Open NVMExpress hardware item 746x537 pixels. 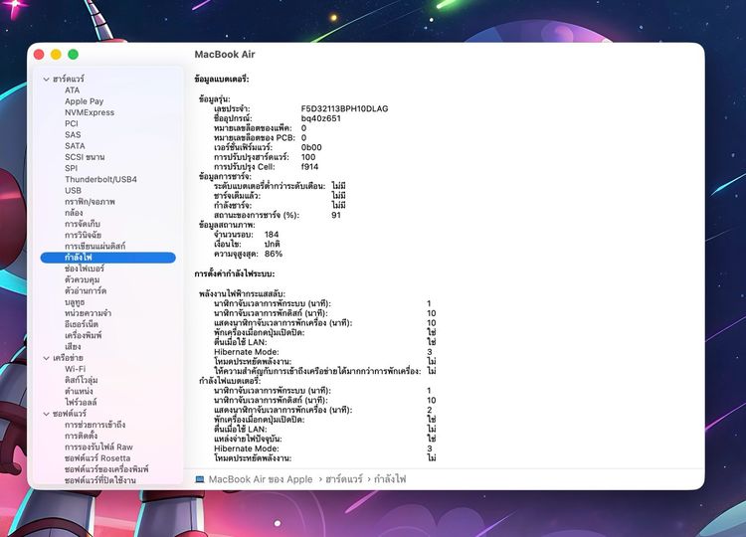(x=90, y=112)
